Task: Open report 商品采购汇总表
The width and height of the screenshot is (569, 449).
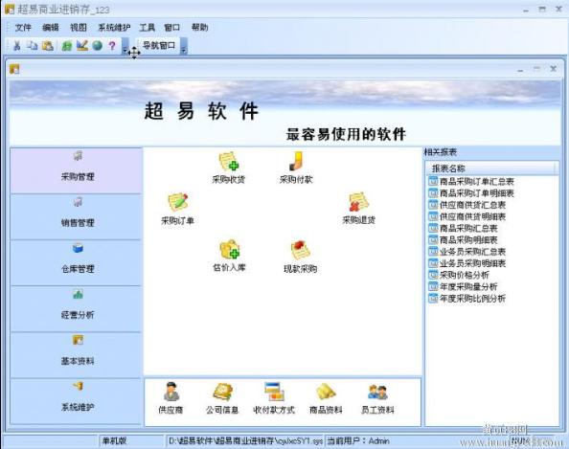Action: (x=463, y=228)
